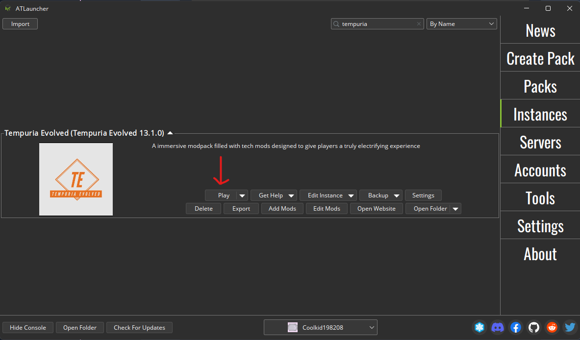The width and height of the screenshot is (580, 340).
Task: Clear the search field with X icon
Action: pyautogui.click(x=419, y=24)
